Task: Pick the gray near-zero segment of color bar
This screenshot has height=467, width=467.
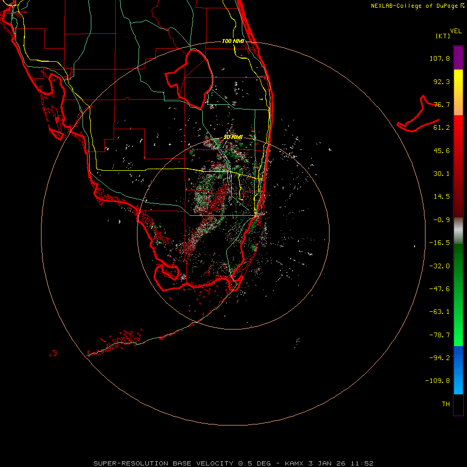Action: click(458, 231)
